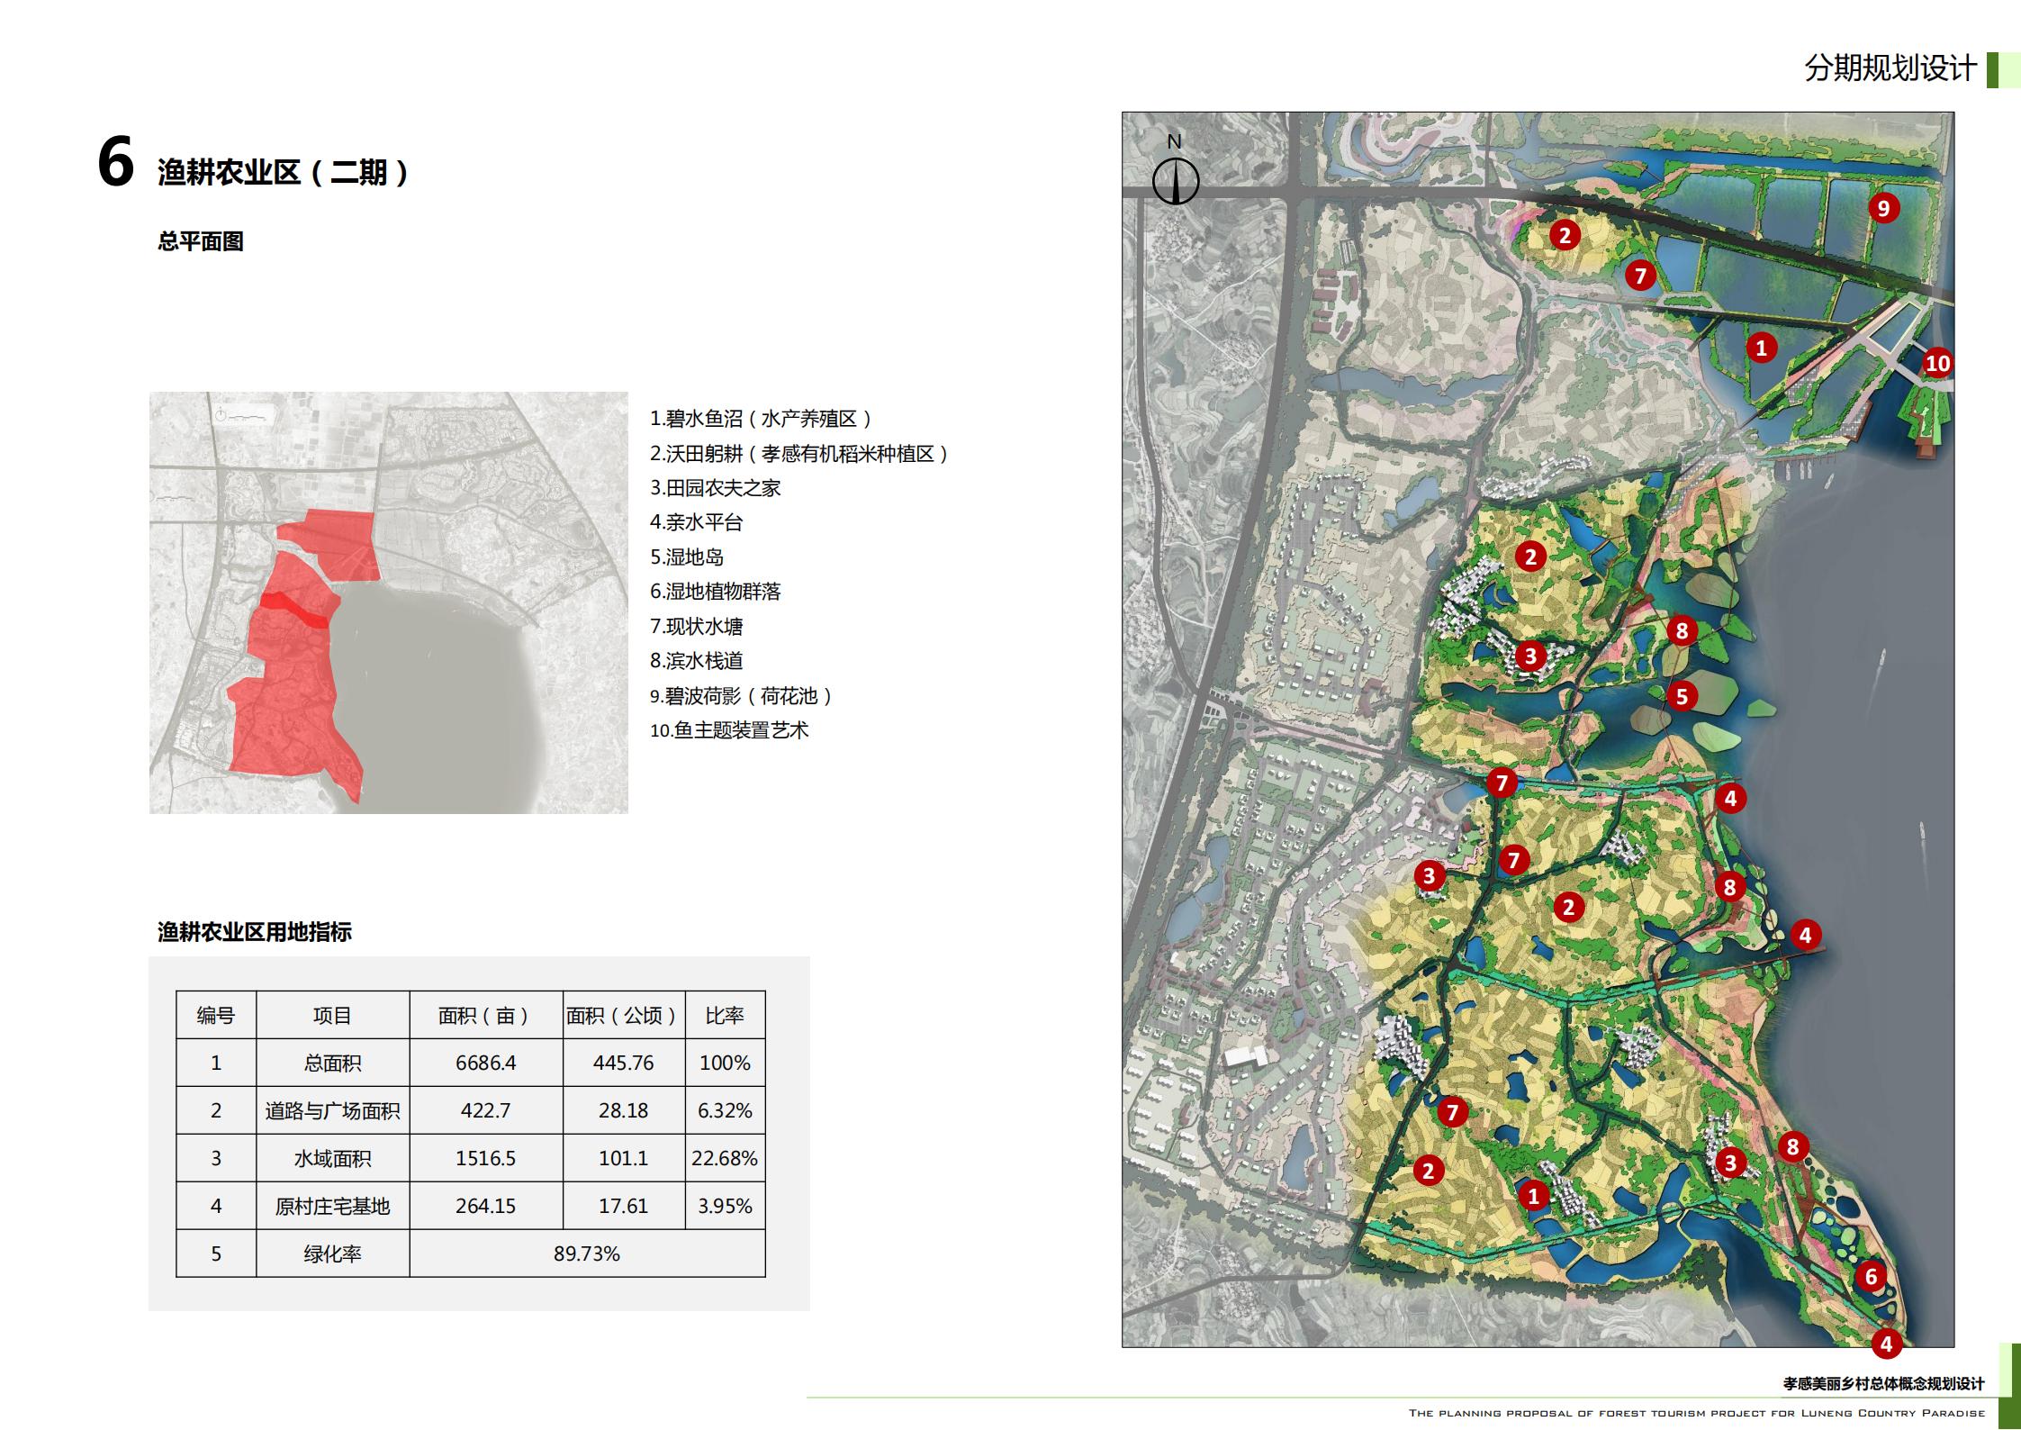Viewport: 2021px width, 1430px height.
Task: Click legend item 5.湿地岛
Action: point(687,557)
